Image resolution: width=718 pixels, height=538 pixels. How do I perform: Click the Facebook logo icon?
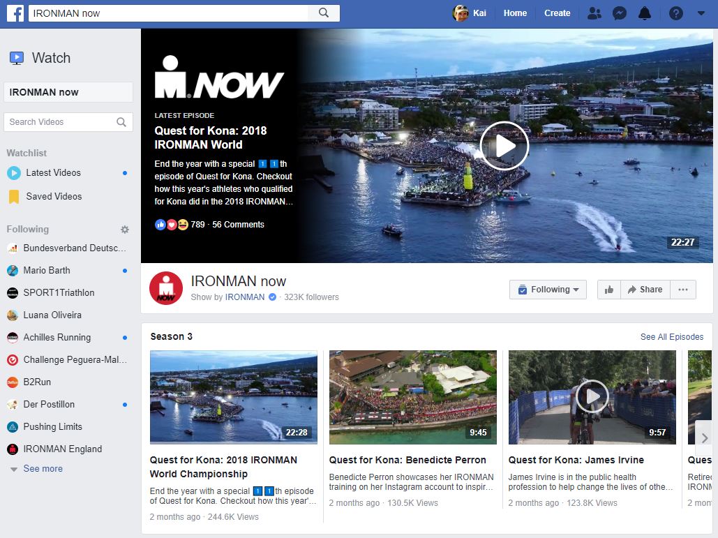(x=15, y=13)
